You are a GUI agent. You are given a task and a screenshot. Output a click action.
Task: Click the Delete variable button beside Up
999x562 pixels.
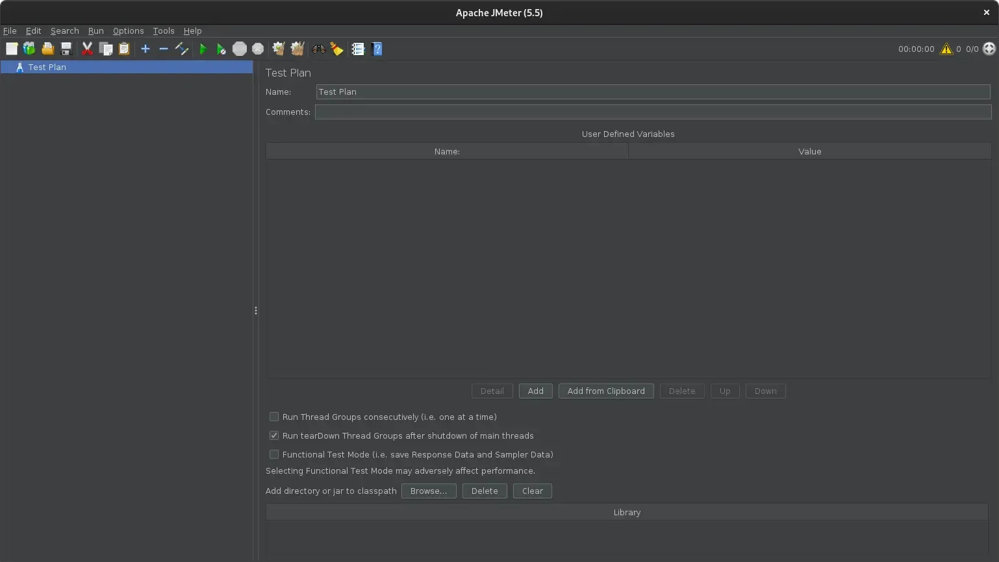[x=682, y=391]
